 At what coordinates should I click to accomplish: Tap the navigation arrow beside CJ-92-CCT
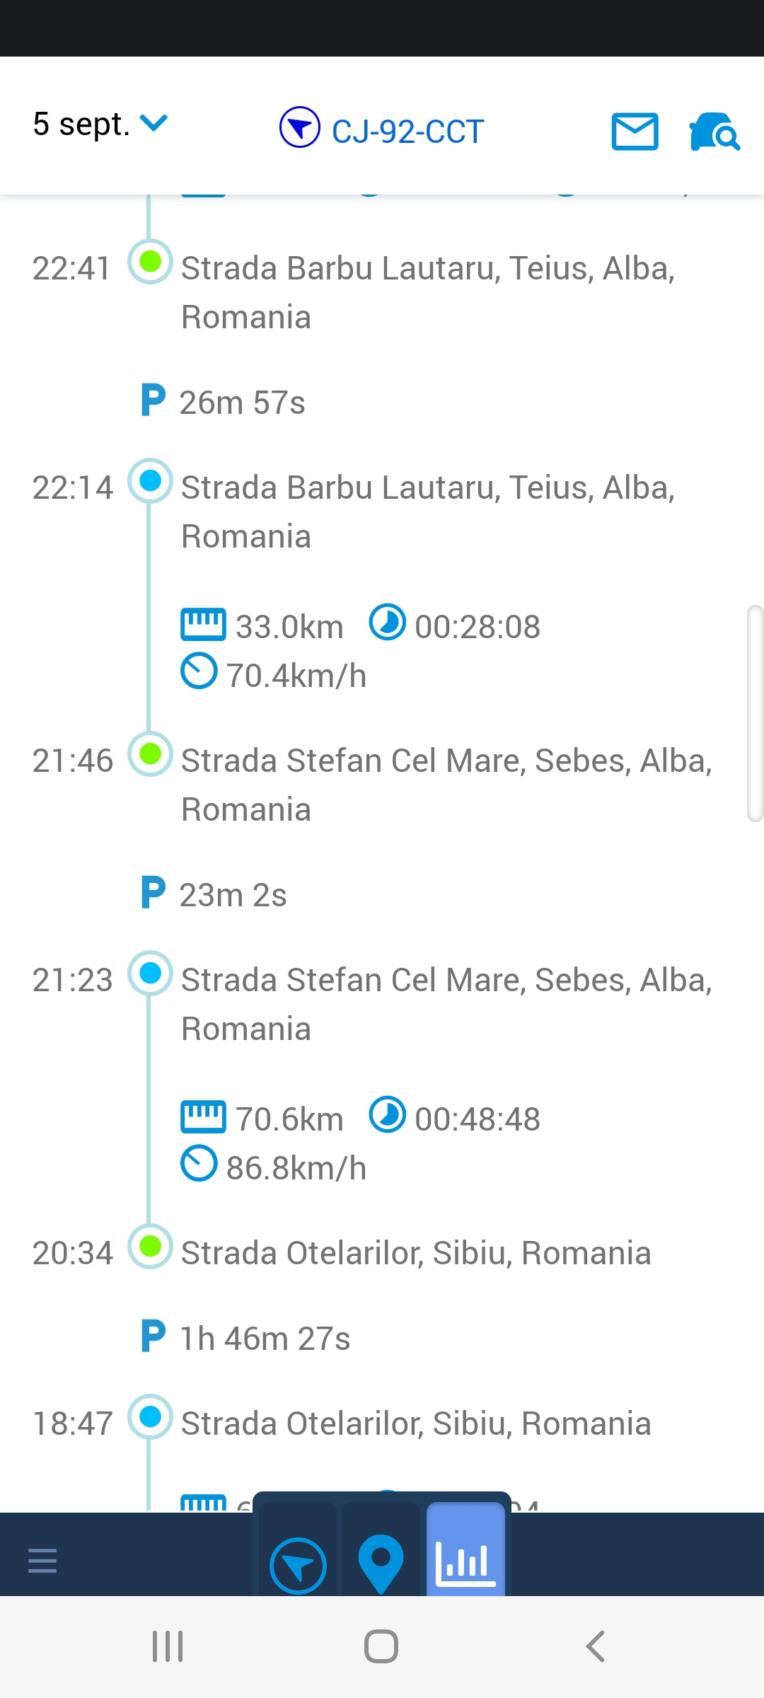pyautogui.click(x=300, y=127)
